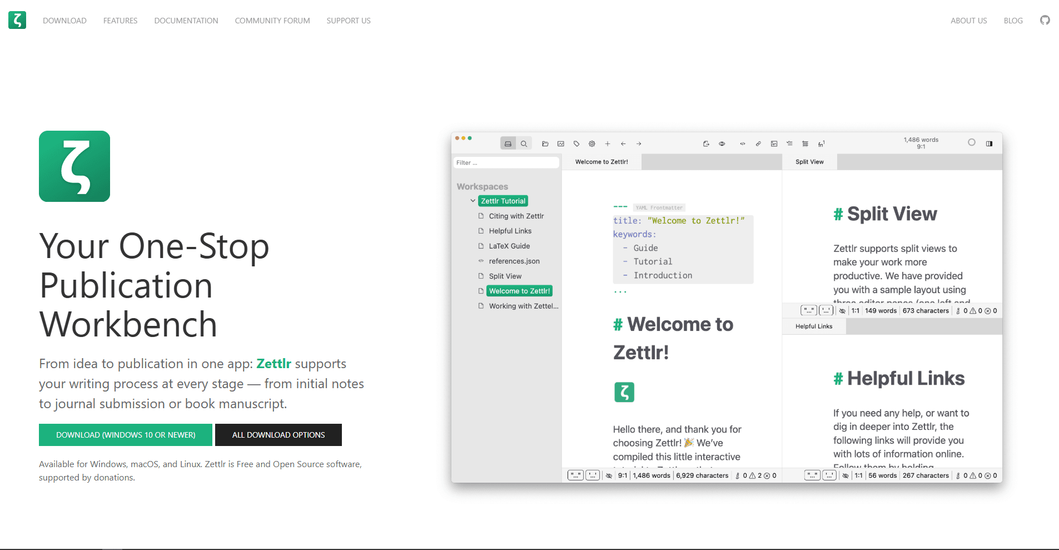Click the export document icon
The height and width of the screenshot is (550, 1059).
(x=706, y=143)
